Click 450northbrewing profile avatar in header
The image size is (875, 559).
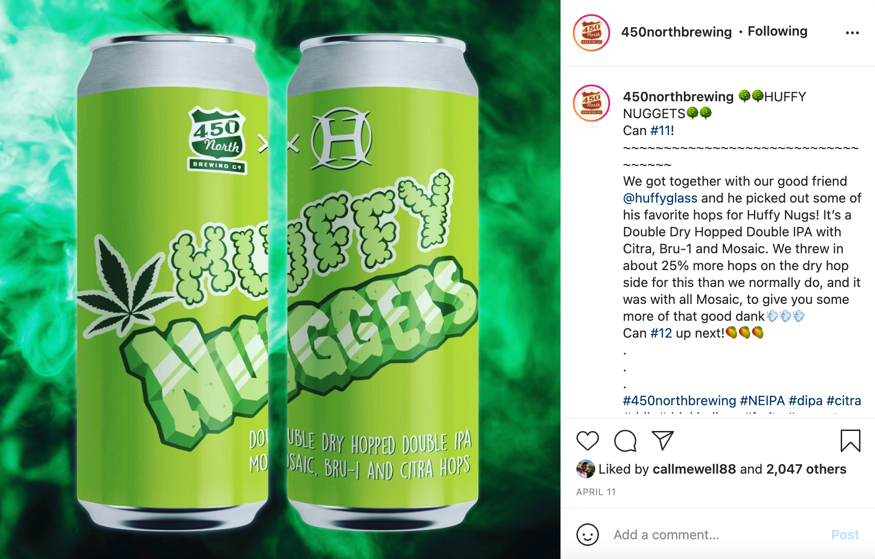[x=591, y=32]
